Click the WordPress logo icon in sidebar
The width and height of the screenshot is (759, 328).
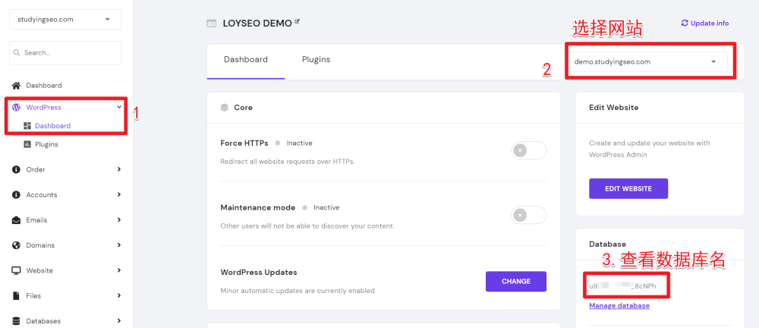[x=17, y=108]
